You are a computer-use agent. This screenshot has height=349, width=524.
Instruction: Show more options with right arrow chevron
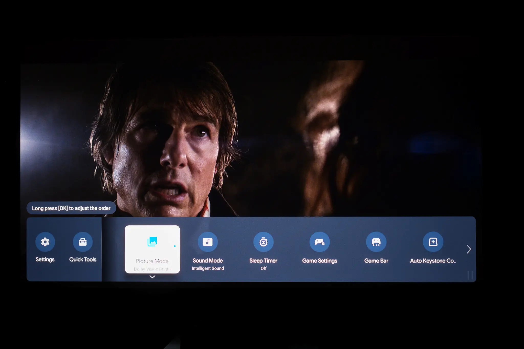(469, 249)
